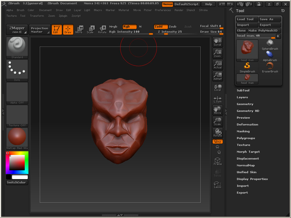This screenshot has width=291, height=218.
Task: Open the Preferences menu
Action: point(163,10)
